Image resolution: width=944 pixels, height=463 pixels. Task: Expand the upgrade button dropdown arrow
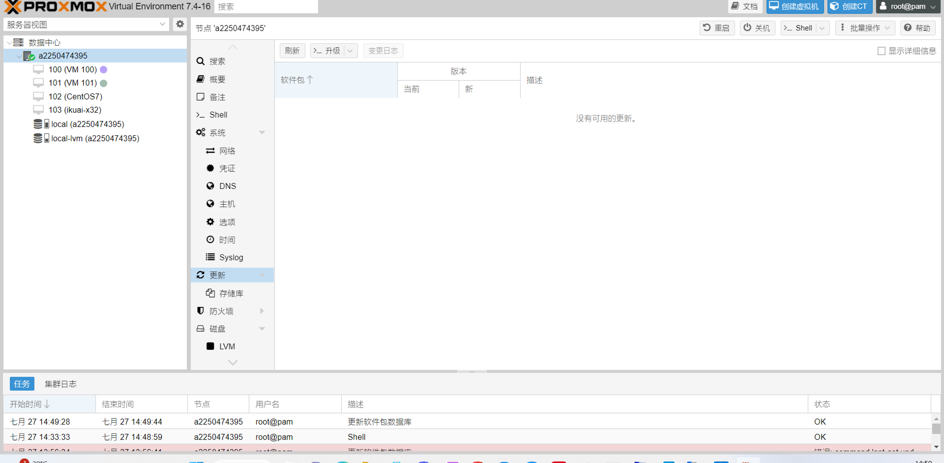click(350, 51)
